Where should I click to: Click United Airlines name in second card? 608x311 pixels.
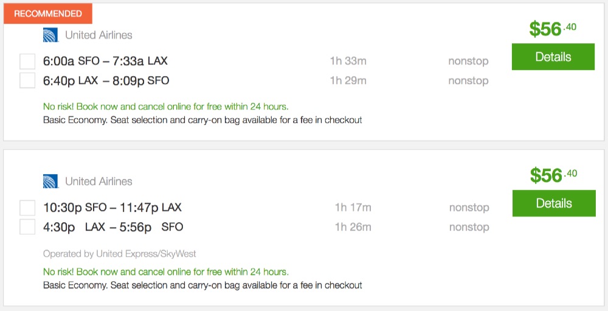pos(98,181)
